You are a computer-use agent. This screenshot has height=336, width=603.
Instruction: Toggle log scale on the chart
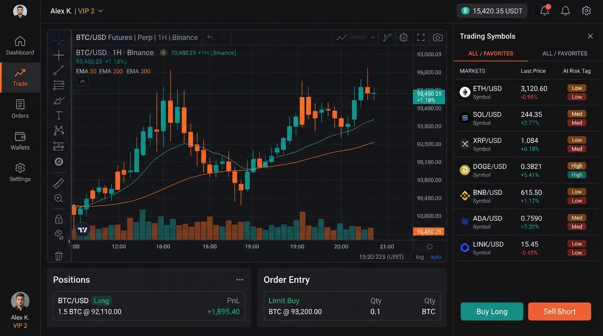(420, 257)
